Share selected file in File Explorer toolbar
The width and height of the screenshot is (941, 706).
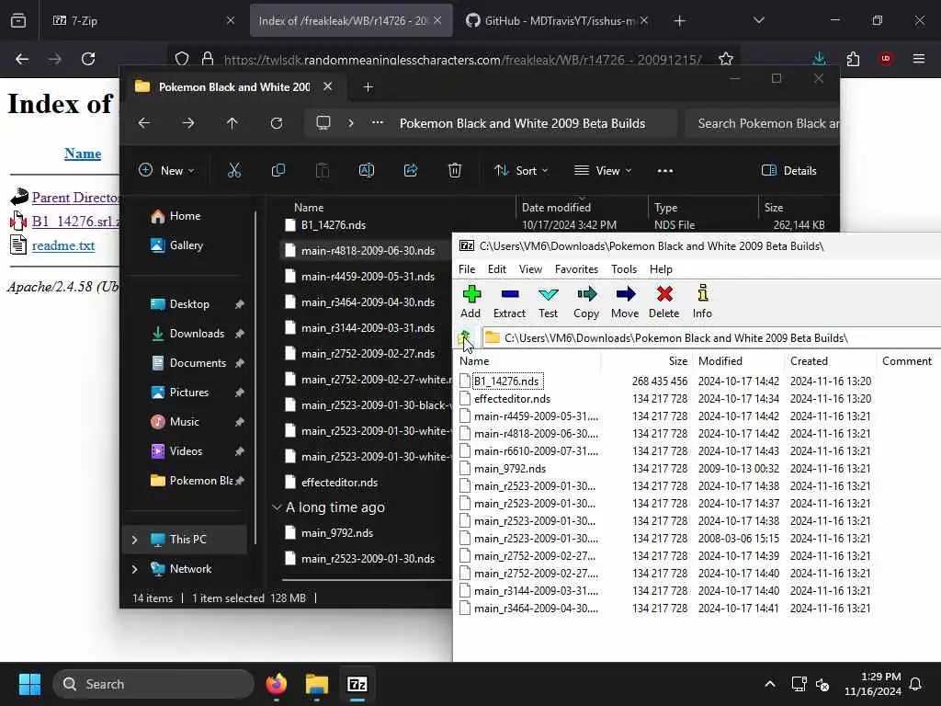coord(411,170)
